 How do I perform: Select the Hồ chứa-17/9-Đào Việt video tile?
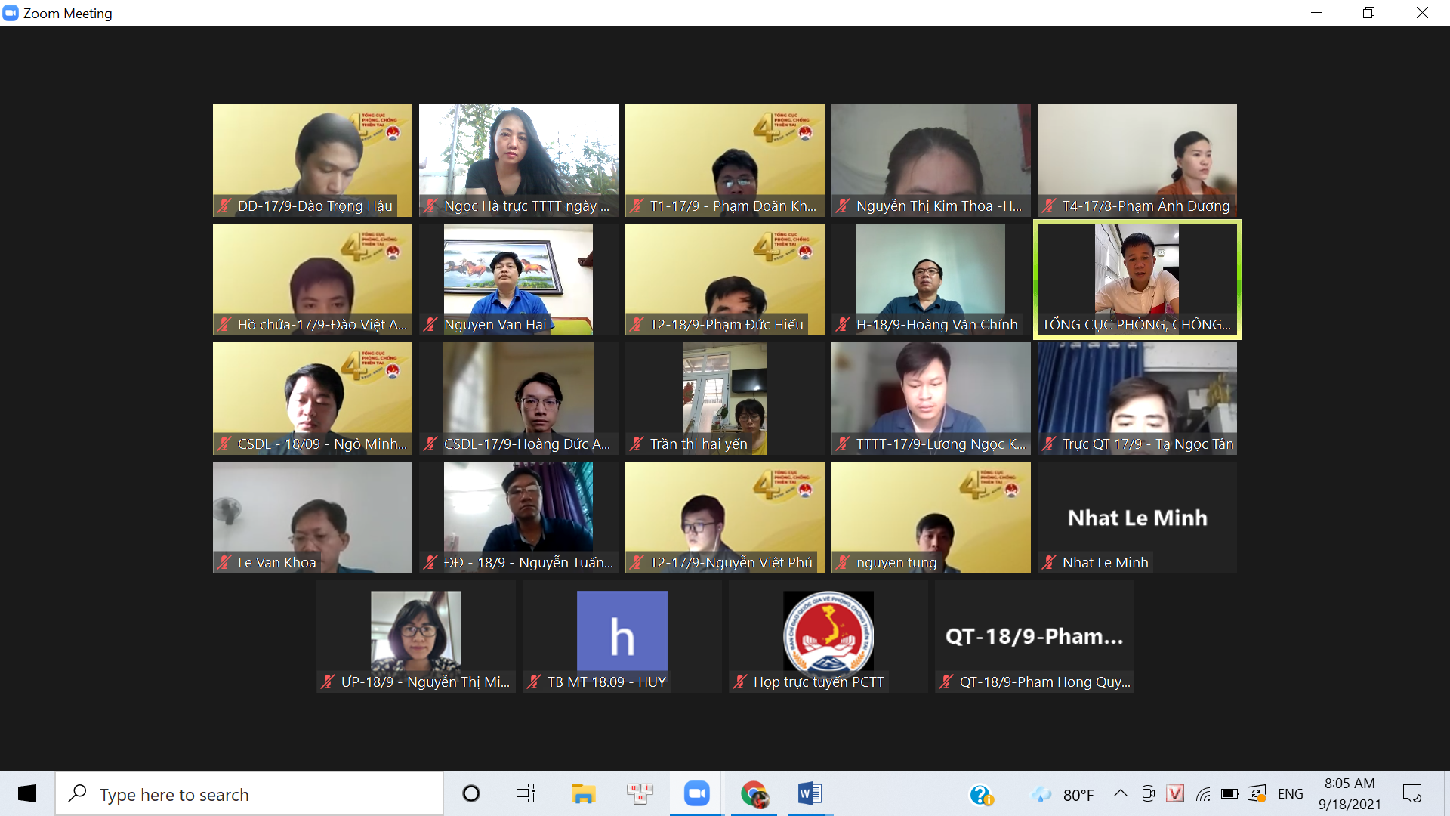[x=313, y=280]
